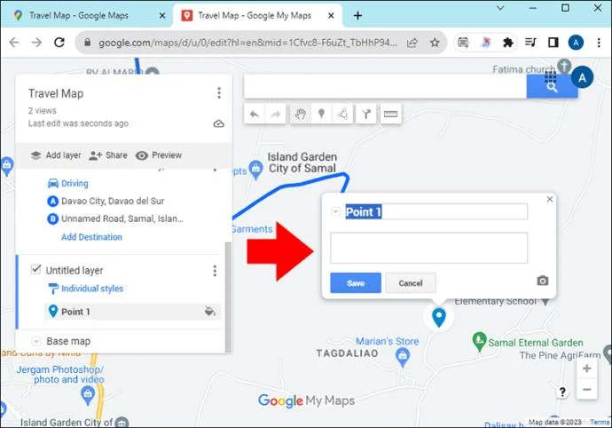Image resolution: width=612 pixels, height=428 pixels.
Task: Click destination A Davao City, Davao del Sur
Action: point(113,201)
